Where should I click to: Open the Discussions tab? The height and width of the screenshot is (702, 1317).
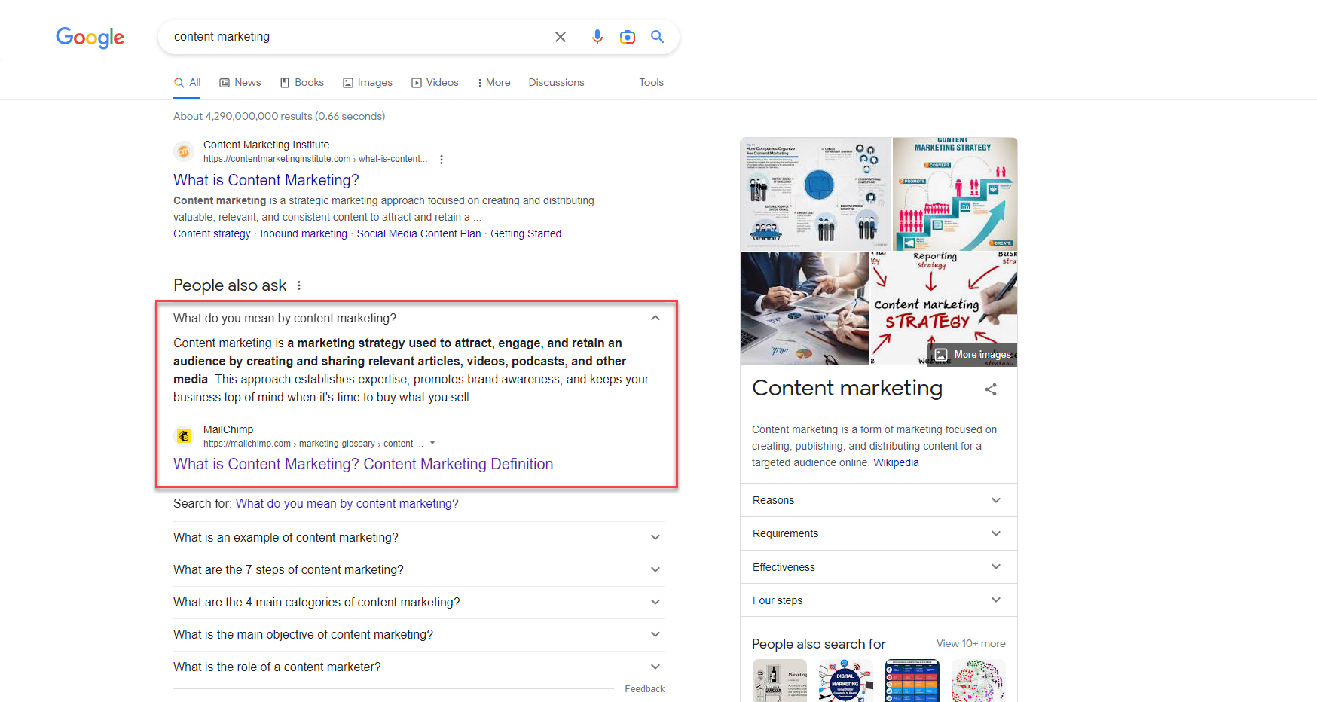556,83
